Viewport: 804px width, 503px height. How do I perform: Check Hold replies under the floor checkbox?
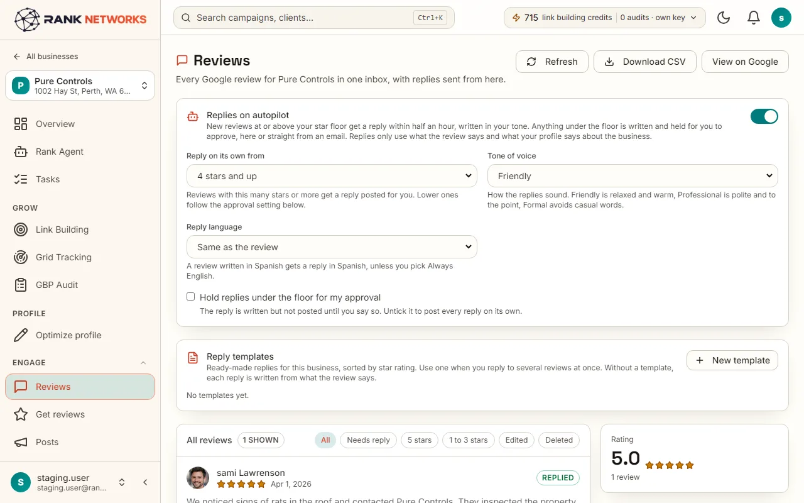[191, 297]
